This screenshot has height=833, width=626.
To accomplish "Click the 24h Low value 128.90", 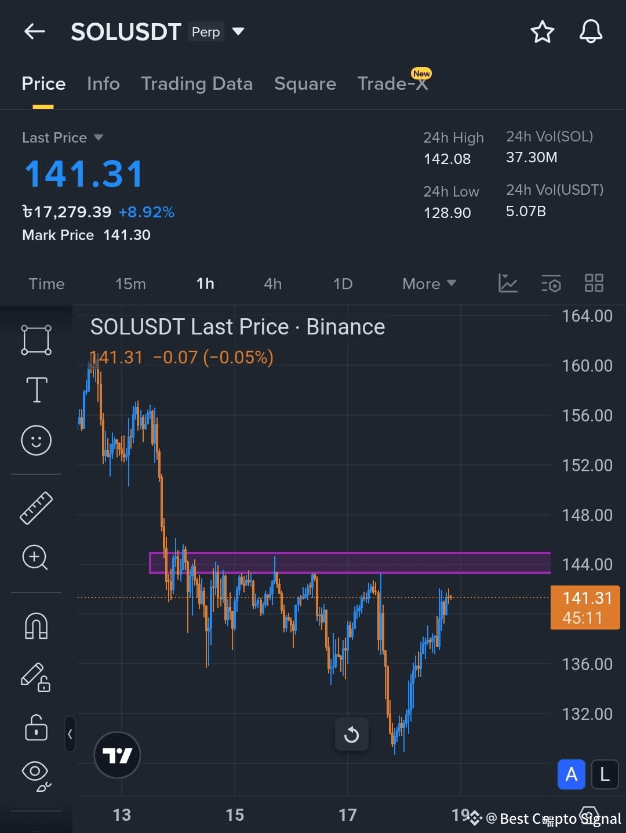I will point(447,213).
